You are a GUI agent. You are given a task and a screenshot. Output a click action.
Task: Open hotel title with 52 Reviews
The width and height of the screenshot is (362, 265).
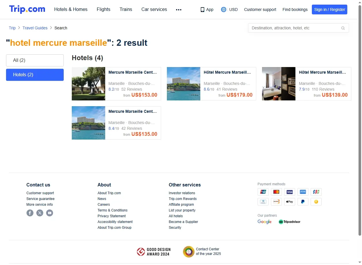[x=133, y=72]
